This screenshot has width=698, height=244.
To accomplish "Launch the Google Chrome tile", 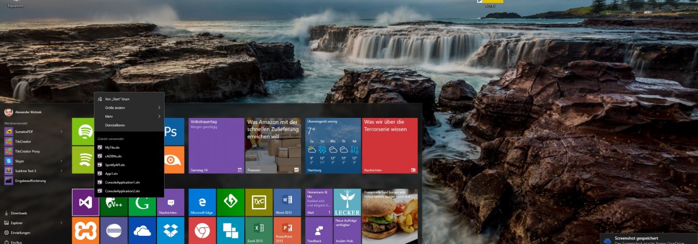I will pos(202,231).
